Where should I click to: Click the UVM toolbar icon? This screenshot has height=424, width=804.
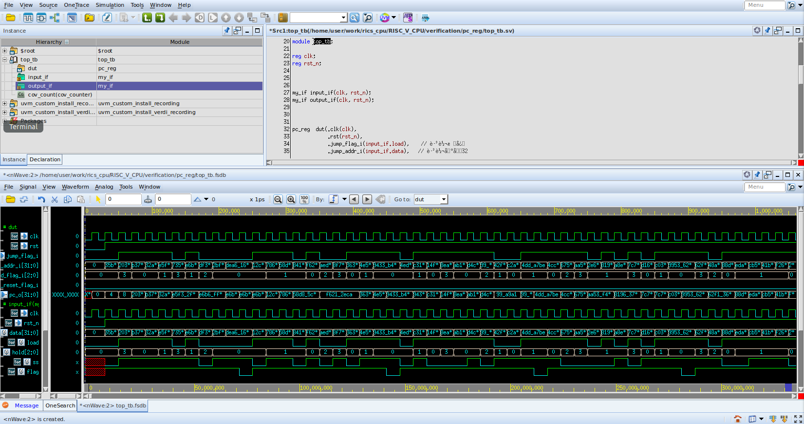(x=385, y=18)
